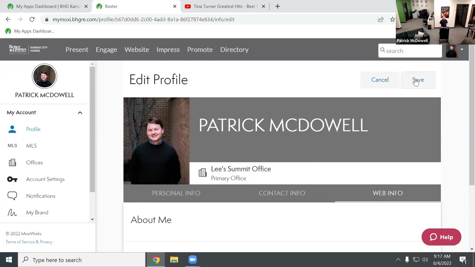Click the My Brand signature icon
Image resolution: width=475 pixels, height=267 pixels.
point(12,212)
